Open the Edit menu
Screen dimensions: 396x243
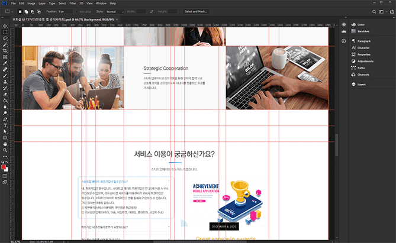tap(21, 4)
